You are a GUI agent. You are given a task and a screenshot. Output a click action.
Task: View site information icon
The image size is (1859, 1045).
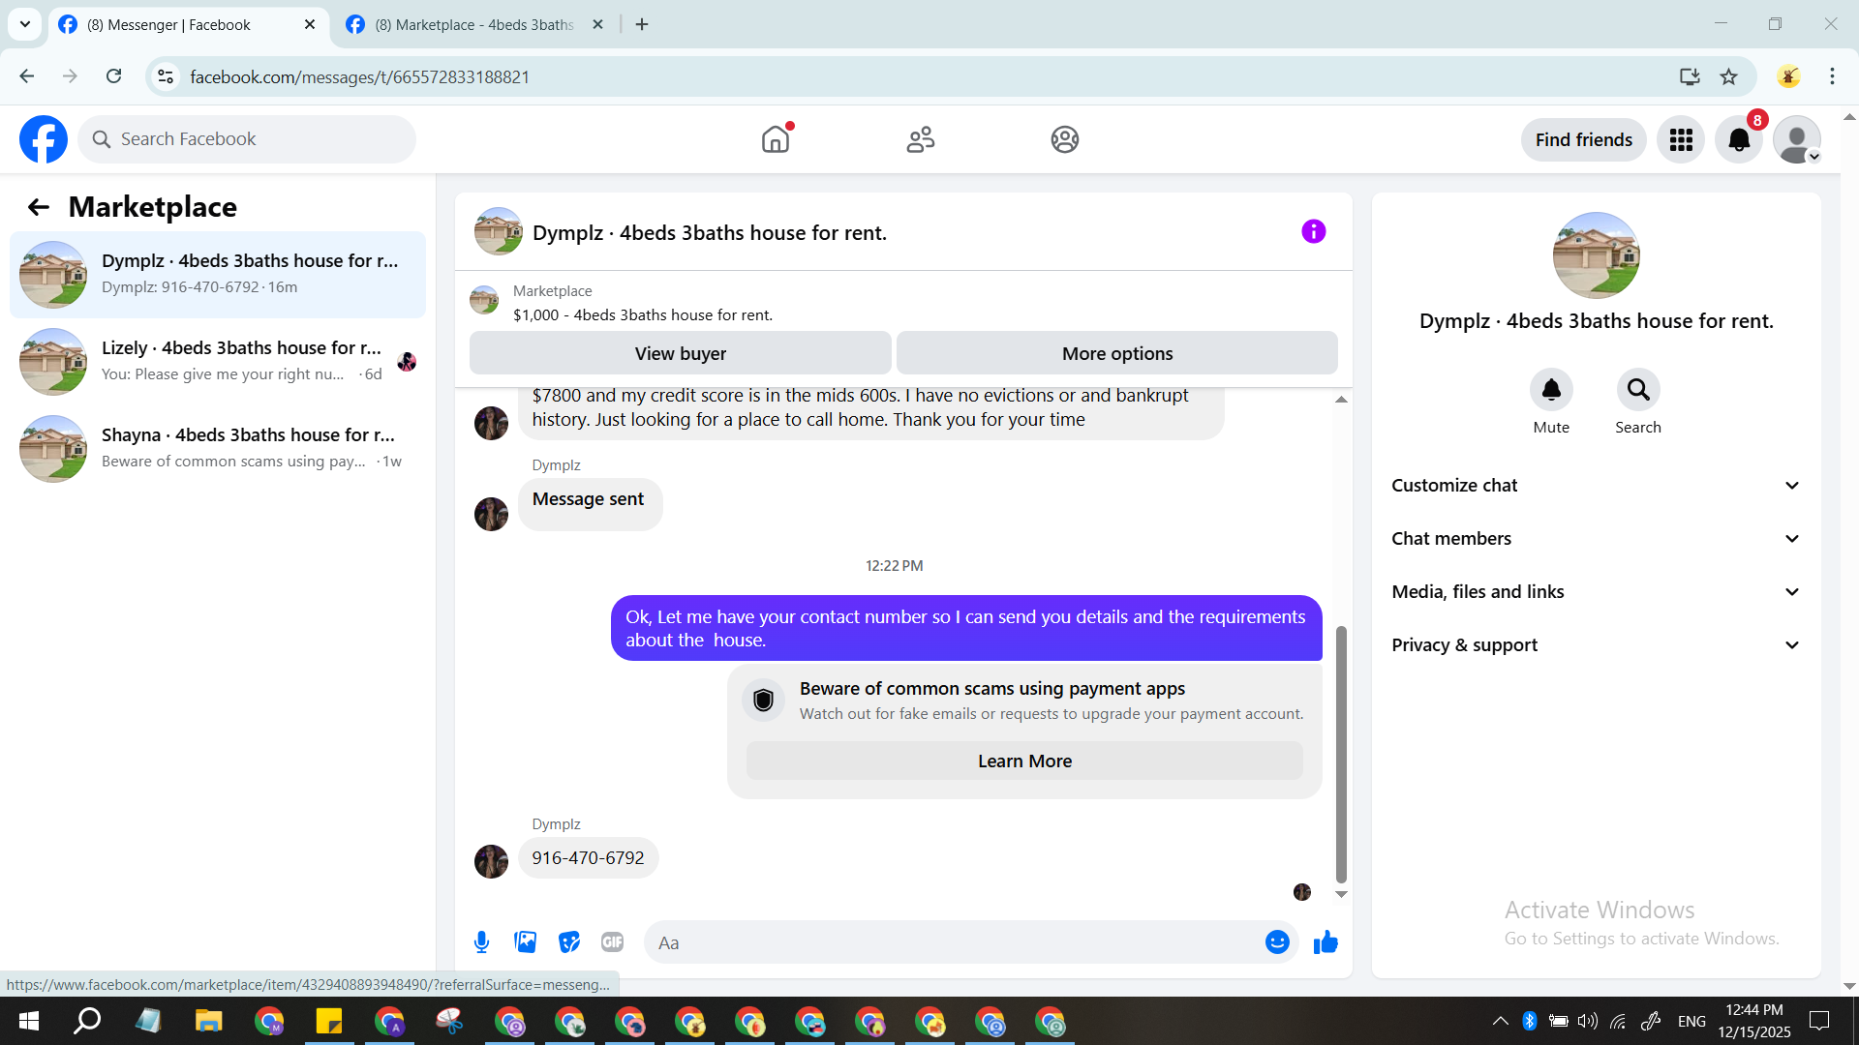click(x=166, y=76)
